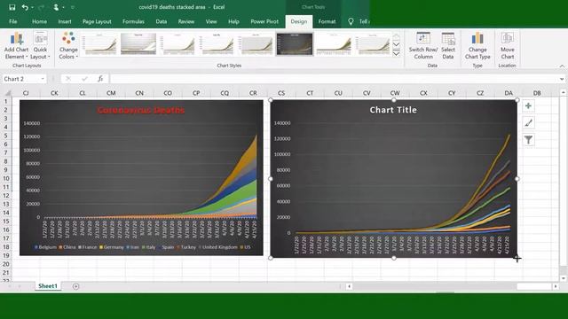Open the Help tab
The image size is (568, 319).
[233, 21]
